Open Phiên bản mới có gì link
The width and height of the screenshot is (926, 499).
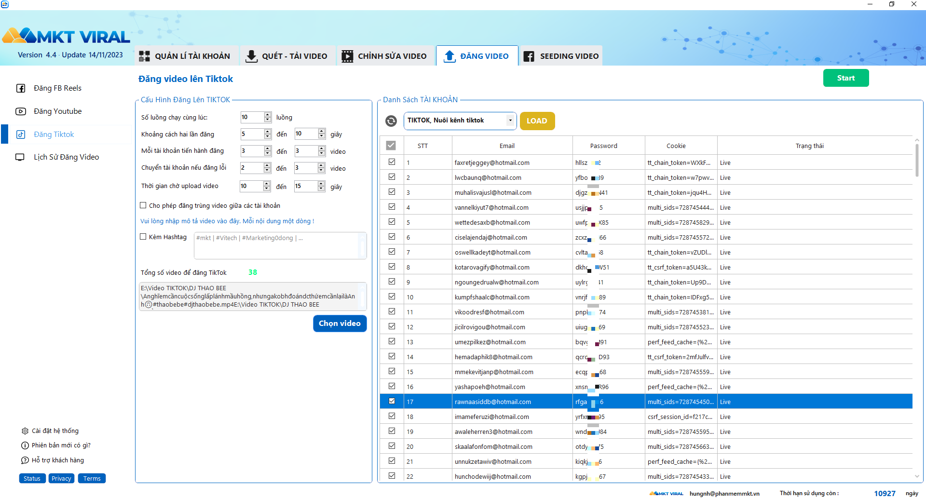tap(61, 445)
